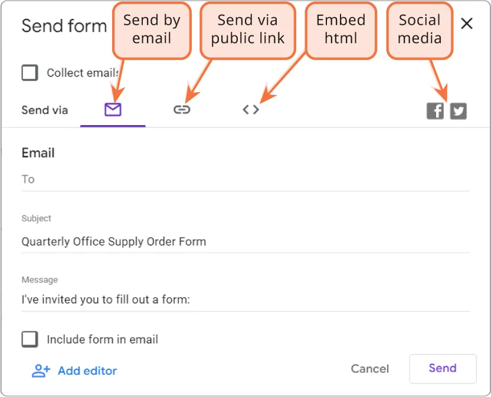The height and width of the screenshot is (397, 491).
Task: Share the form via the Facebook icon
Action: [x=435, y=110]
